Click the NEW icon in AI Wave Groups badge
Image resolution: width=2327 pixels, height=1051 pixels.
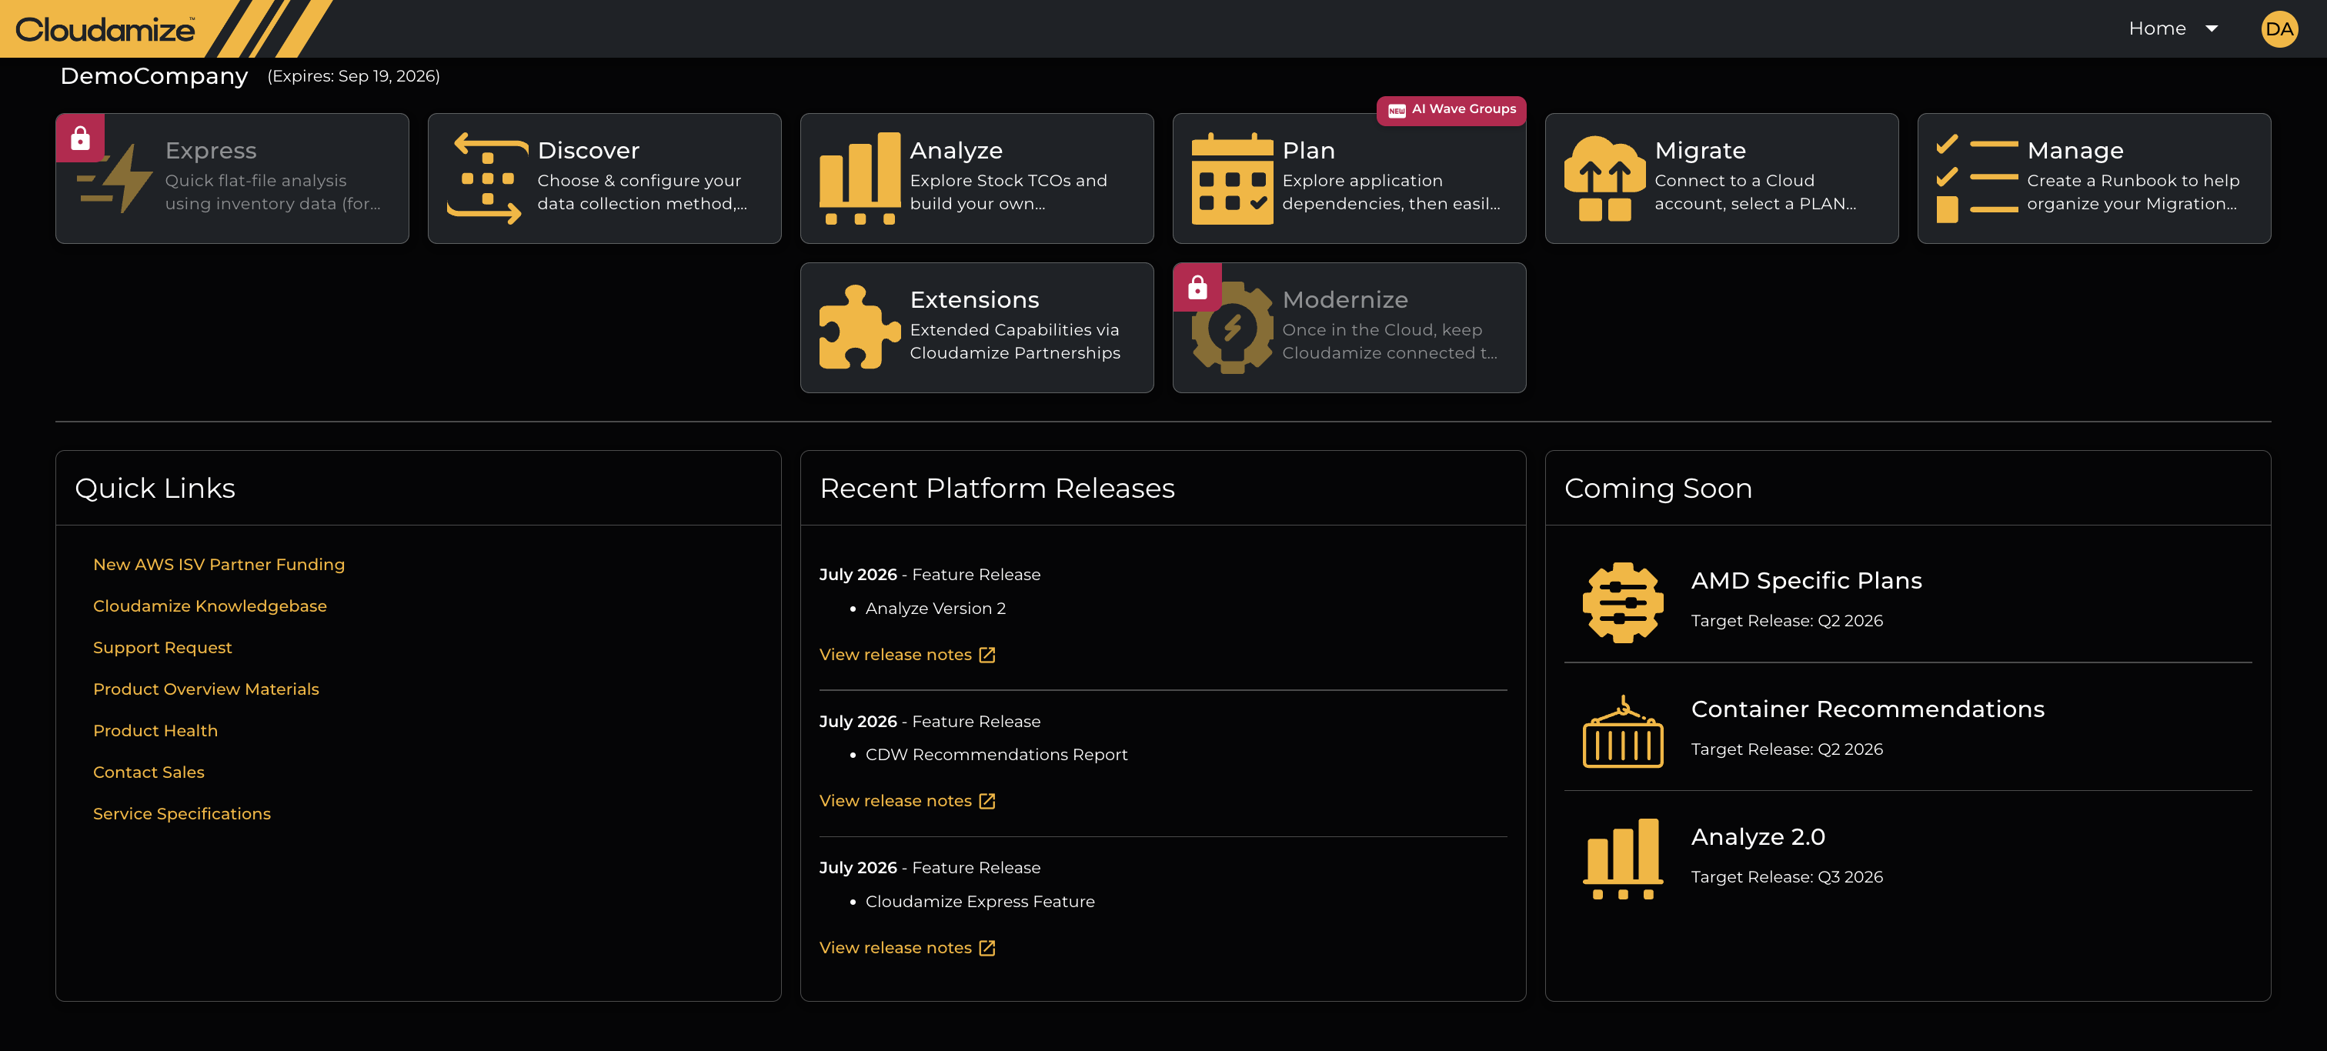pos(1397,110)
